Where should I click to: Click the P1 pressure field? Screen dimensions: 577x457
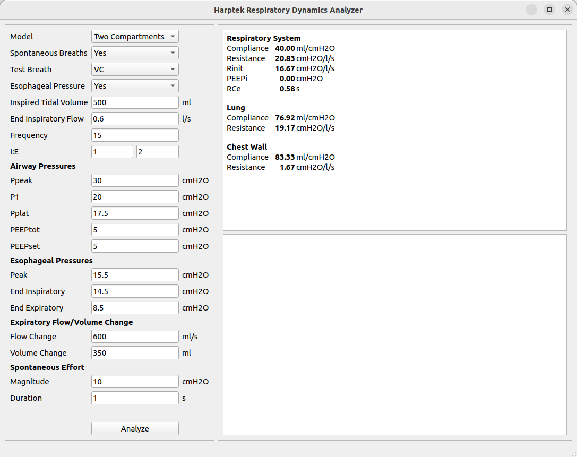(135, 197)
